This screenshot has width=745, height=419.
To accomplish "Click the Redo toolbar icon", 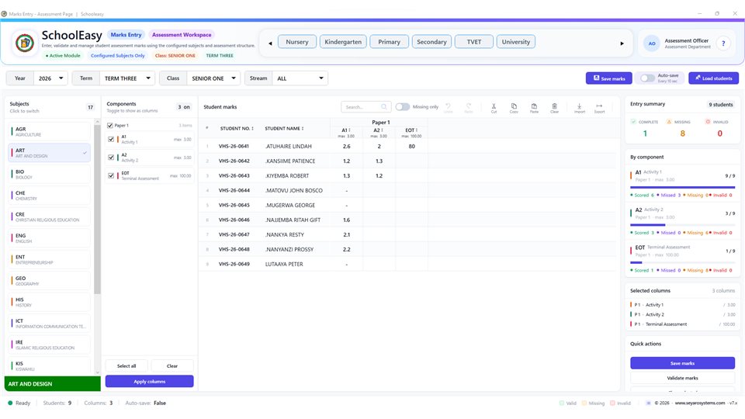I will (x=469, y=106).
